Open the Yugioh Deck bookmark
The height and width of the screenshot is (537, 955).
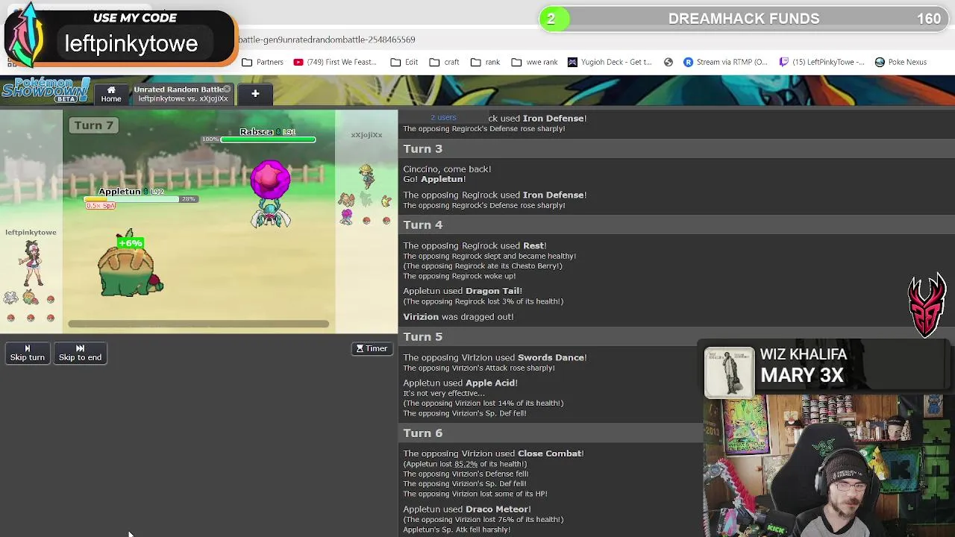click(x=610, y=62)
